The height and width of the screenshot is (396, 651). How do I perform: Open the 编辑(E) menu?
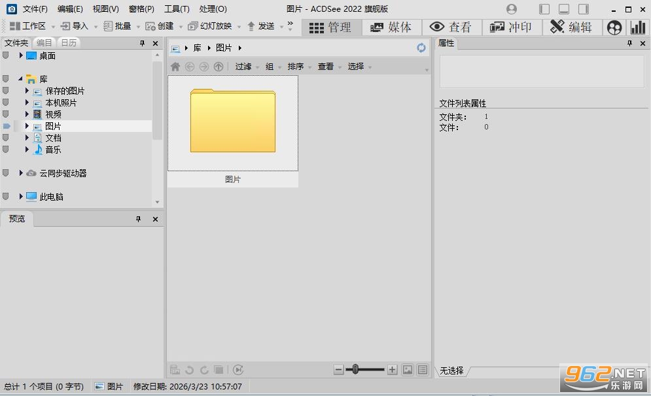pos(70,9)
